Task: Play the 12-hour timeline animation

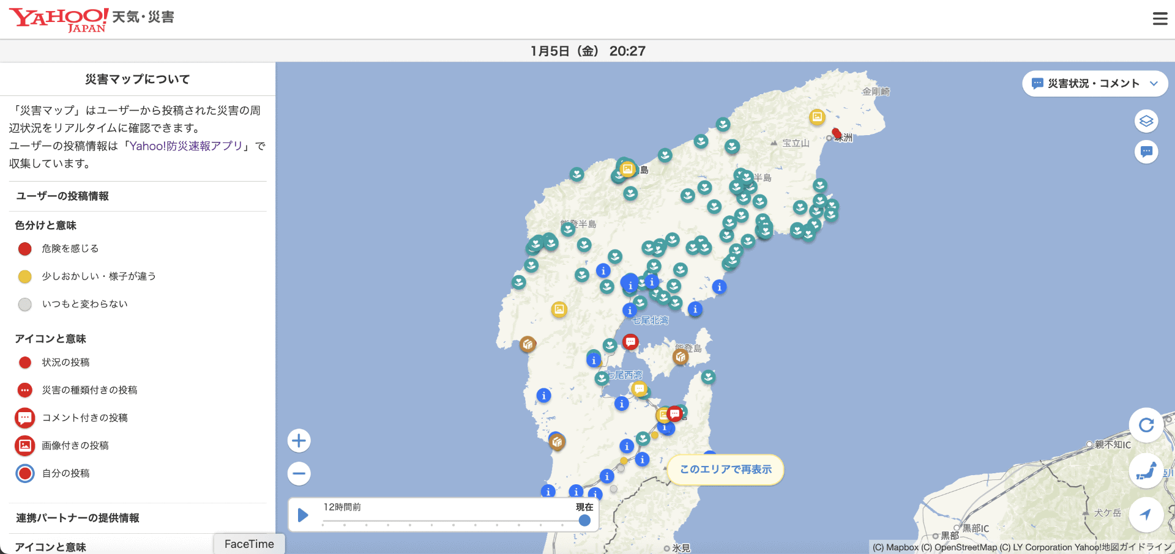Action: click(x=303, y=515)
